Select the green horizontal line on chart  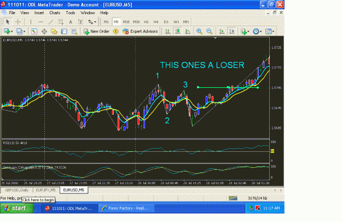coord(228,87)
